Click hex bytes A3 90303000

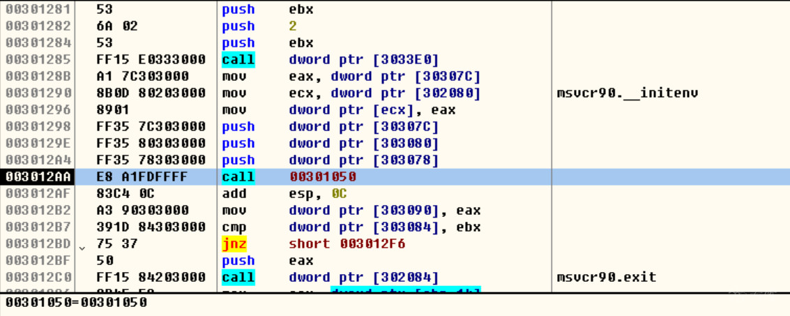[x=142, y=210]
